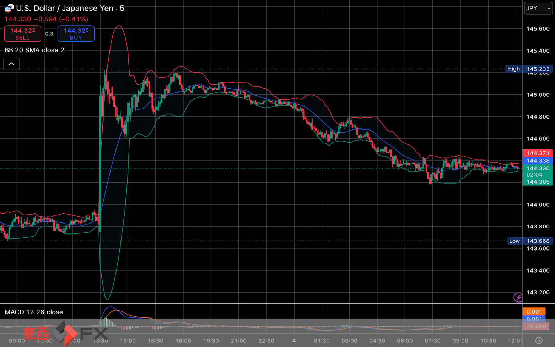The image size is (555, 347).
Task: Collapse the indicator legend with chevron arrow
Action: [11, 64]
